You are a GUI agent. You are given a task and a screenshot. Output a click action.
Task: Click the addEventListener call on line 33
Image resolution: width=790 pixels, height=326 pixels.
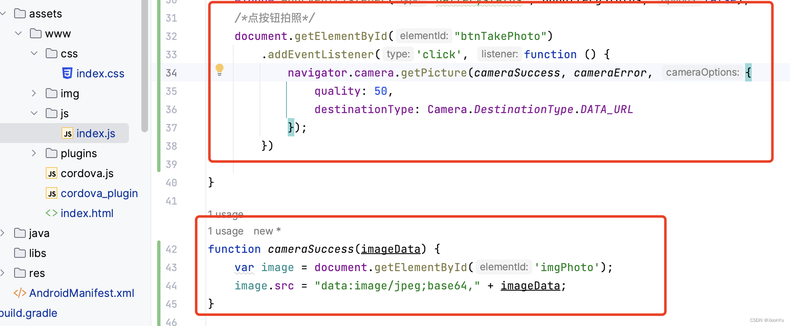click(321, 54)
